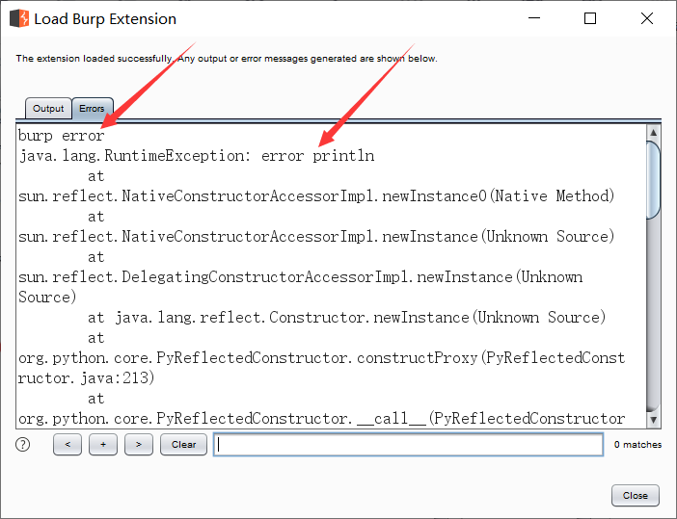Screen dimensions: 677x519
Task: Click the plus search options button
Action: (103, 444)
